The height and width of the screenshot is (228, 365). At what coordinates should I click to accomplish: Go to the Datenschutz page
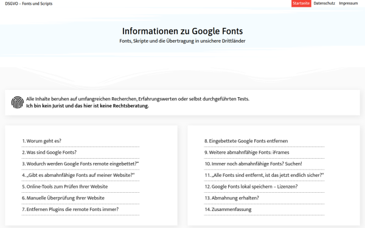coord(324,4)
